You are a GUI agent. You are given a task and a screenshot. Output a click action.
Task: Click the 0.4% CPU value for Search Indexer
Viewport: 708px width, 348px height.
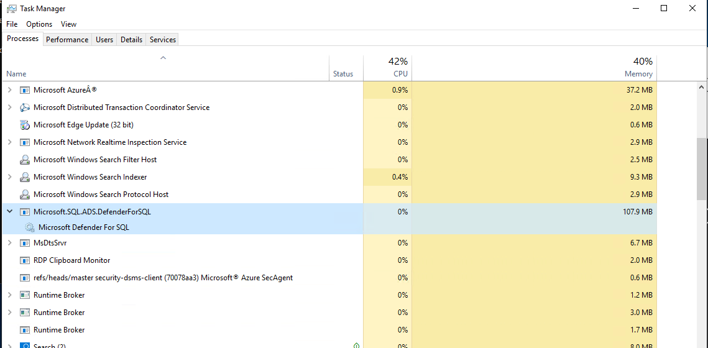point(400,177)
